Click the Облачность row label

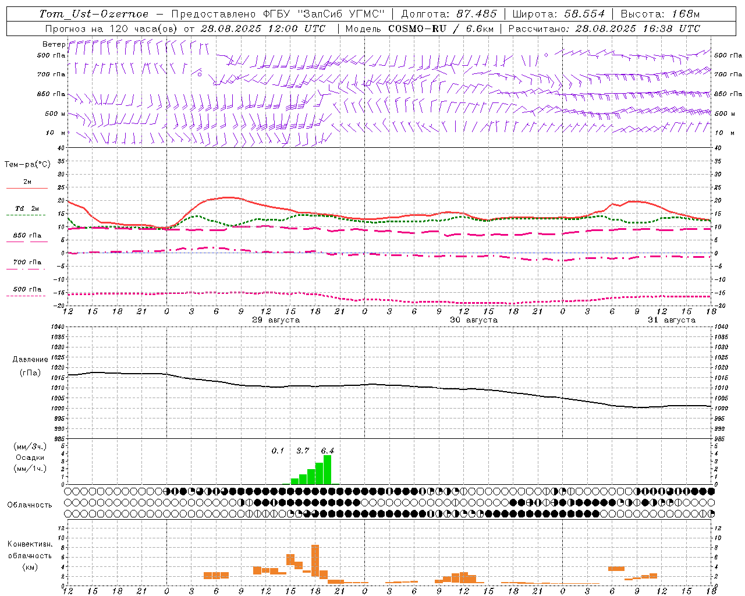tap(30, 505)
